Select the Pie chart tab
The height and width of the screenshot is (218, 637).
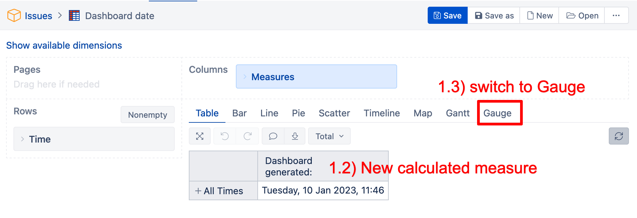coord(298,113)
